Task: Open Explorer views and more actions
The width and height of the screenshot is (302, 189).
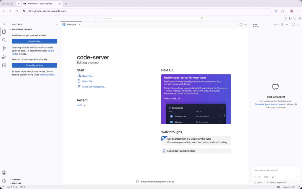Action: click(x=57, y=24)
